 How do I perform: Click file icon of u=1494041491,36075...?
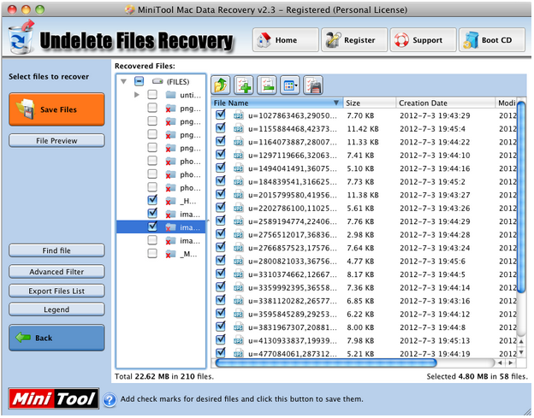(239, 169)
